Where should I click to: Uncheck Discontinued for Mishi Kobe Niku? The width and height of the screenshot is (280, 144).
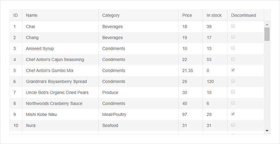(x=233, y=114)
